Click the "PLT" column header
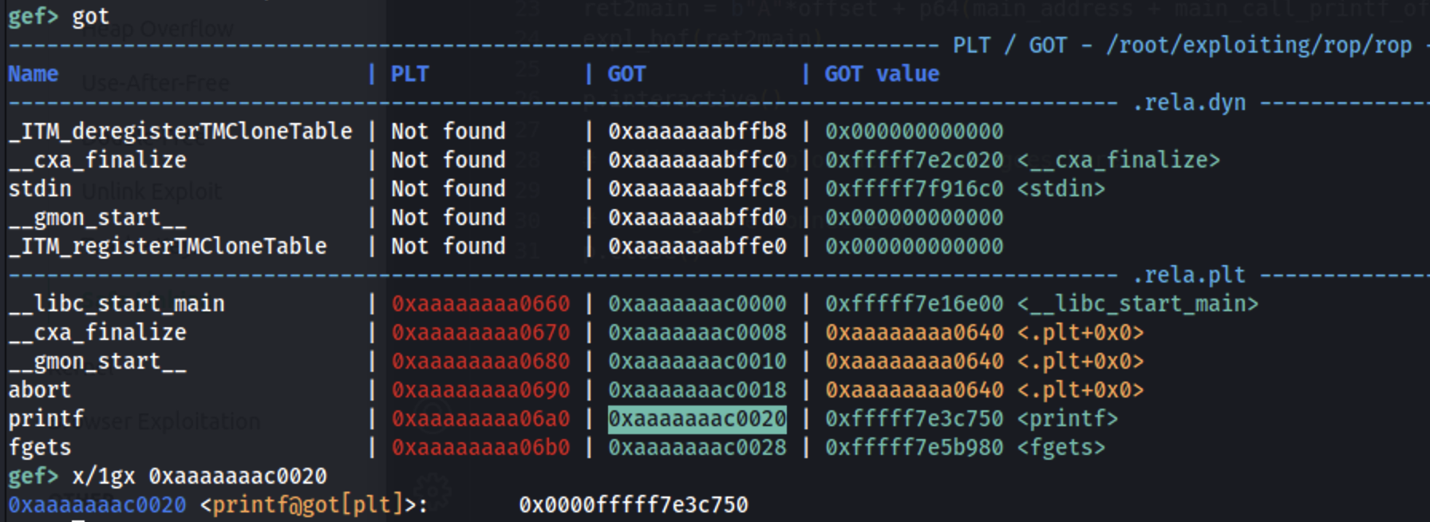The height and width of the screenshot is (522, 1430). point(409,74)
